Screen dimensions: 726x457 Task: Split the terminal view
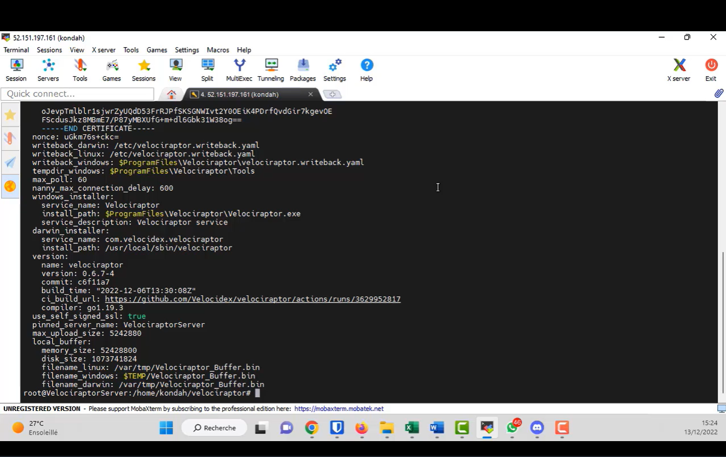click(x=207, y=70)
